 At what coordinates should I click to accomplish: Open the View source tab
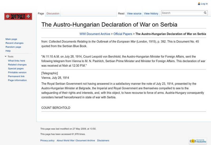click(x=134, y=13)
